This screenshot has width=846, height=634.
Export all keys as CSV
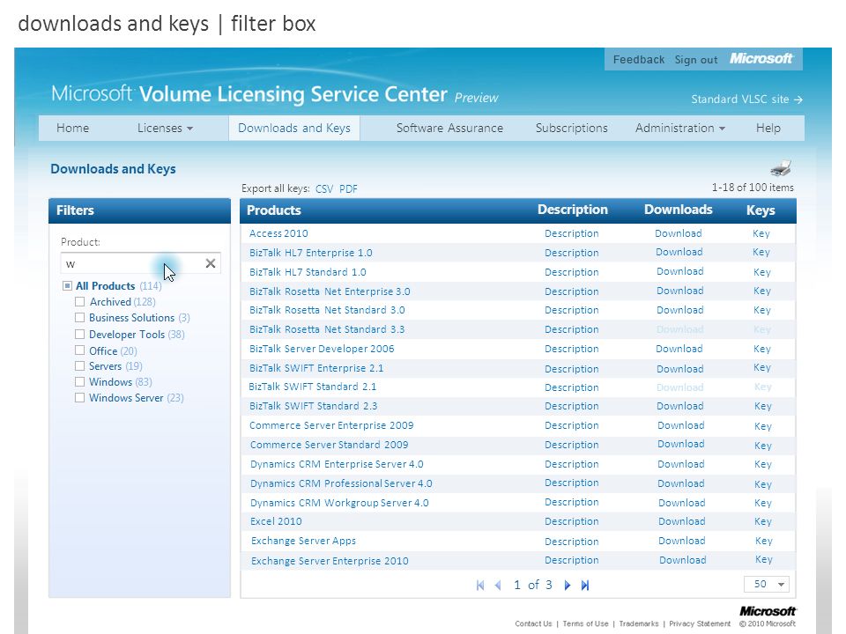324,188
